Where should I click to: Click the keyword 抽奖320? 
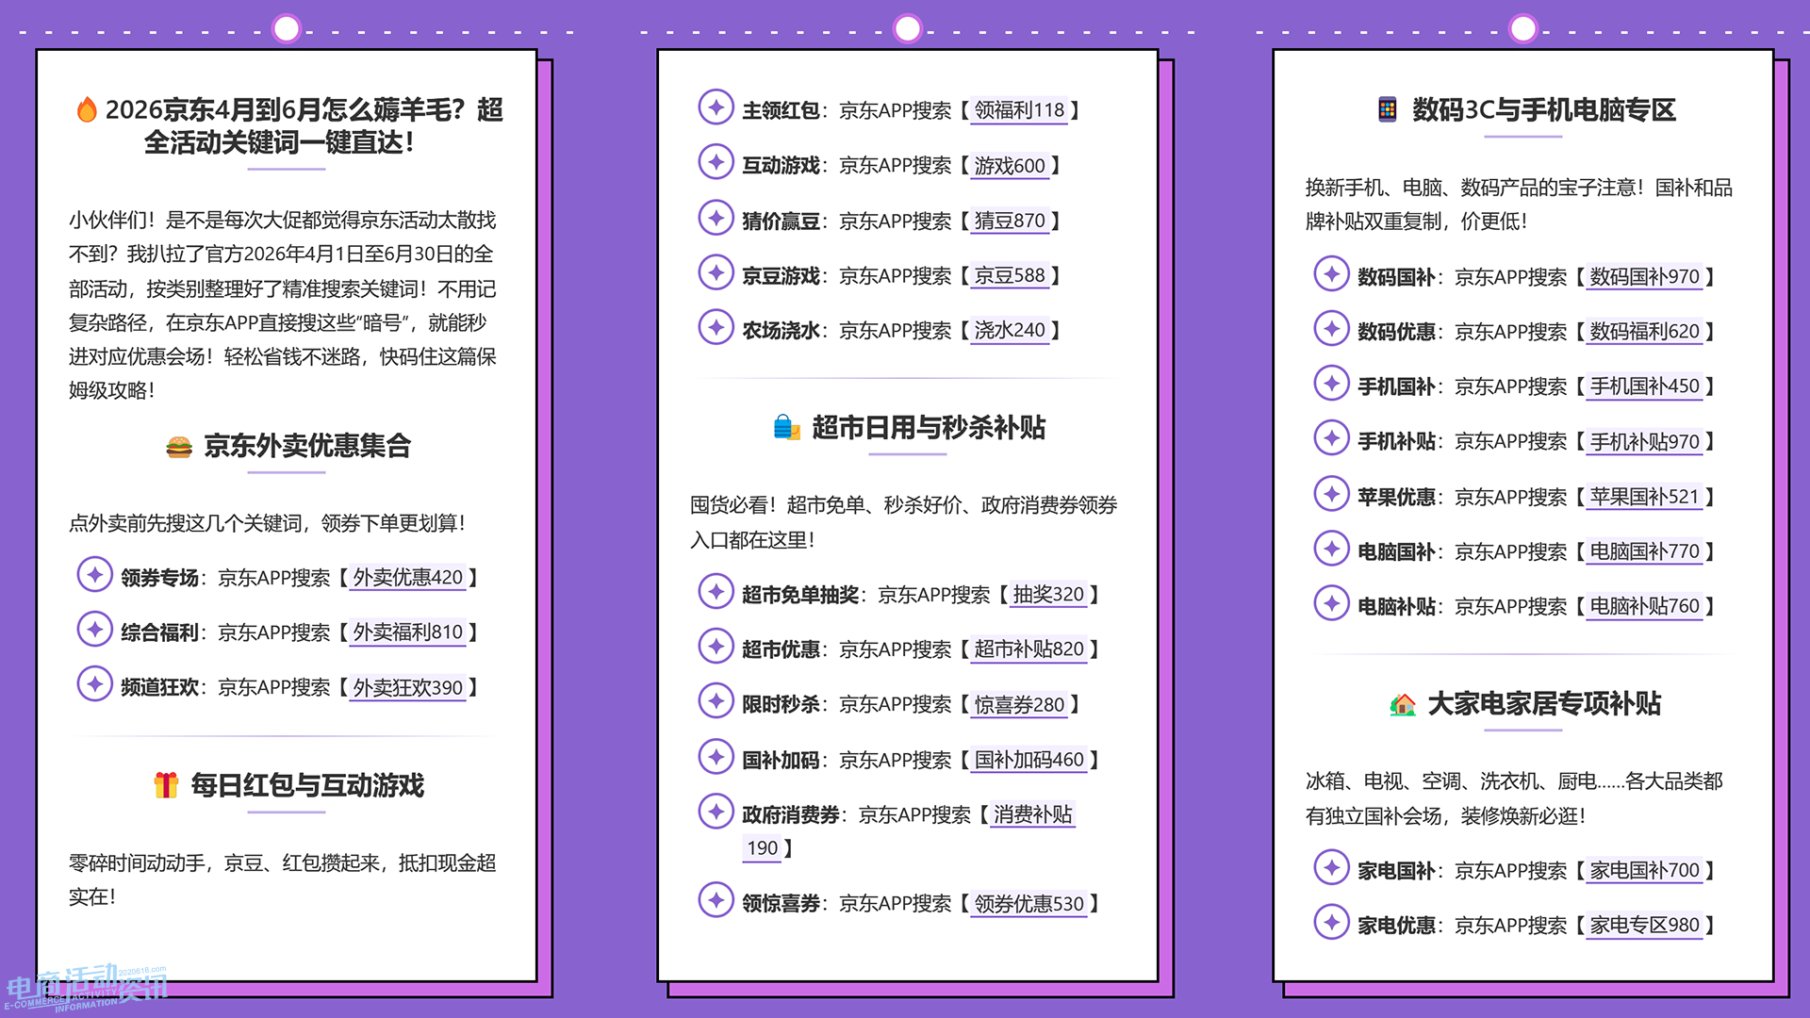pos(1048,595)
